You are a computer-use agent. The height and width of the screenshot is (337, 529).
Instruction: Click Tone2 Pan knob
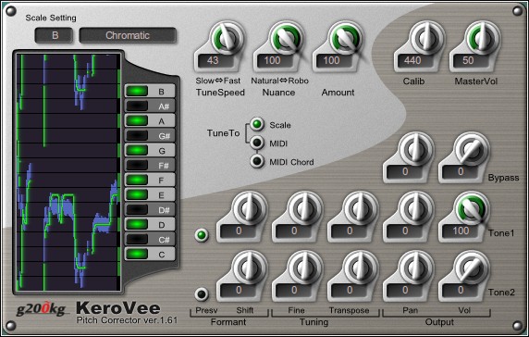(x=415, y=268)
